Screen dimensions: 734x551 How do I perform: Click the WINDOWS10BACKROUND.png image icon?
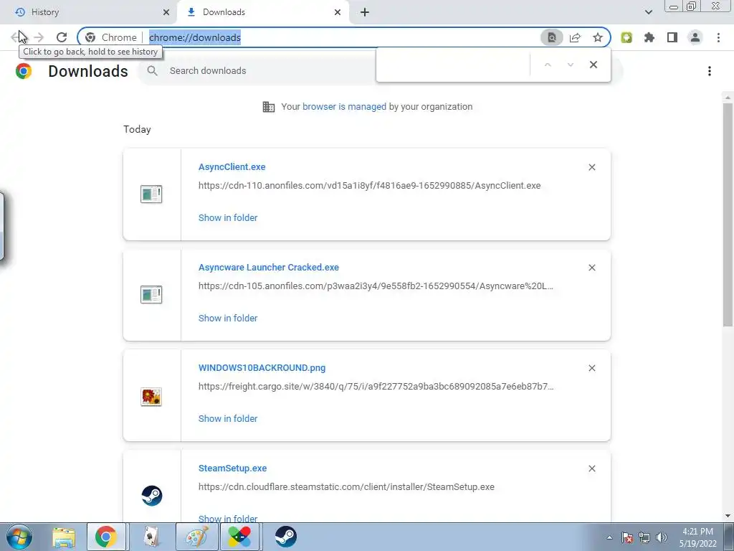coord(151,397)
